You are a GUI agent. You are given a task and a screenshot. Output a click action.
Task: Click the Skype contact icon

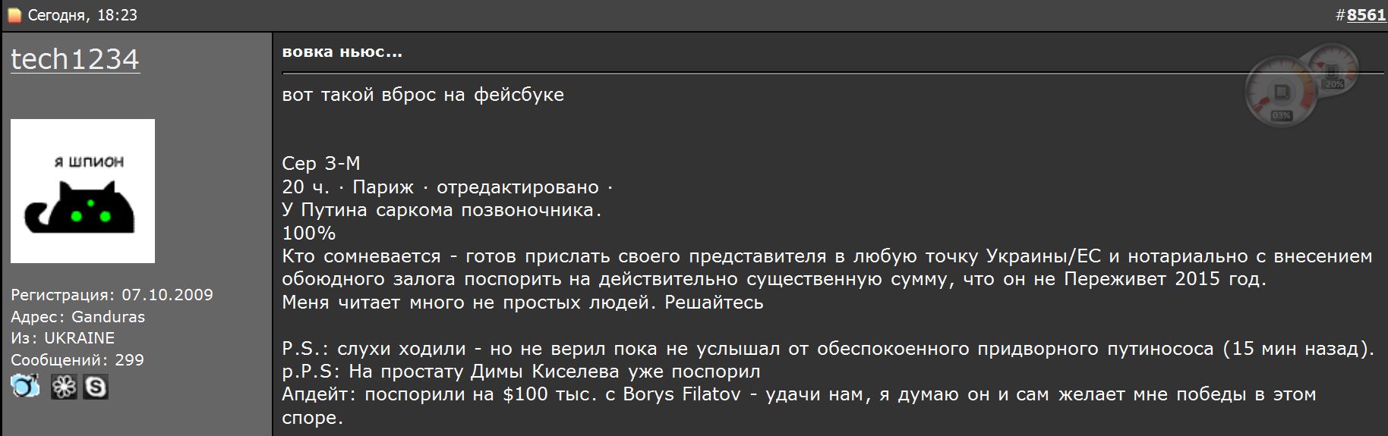pos(95,387)
